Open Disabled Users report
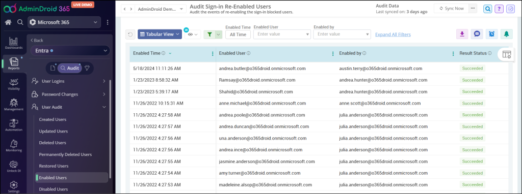Viewport: 522px width, 194px height. click(54, 189)
